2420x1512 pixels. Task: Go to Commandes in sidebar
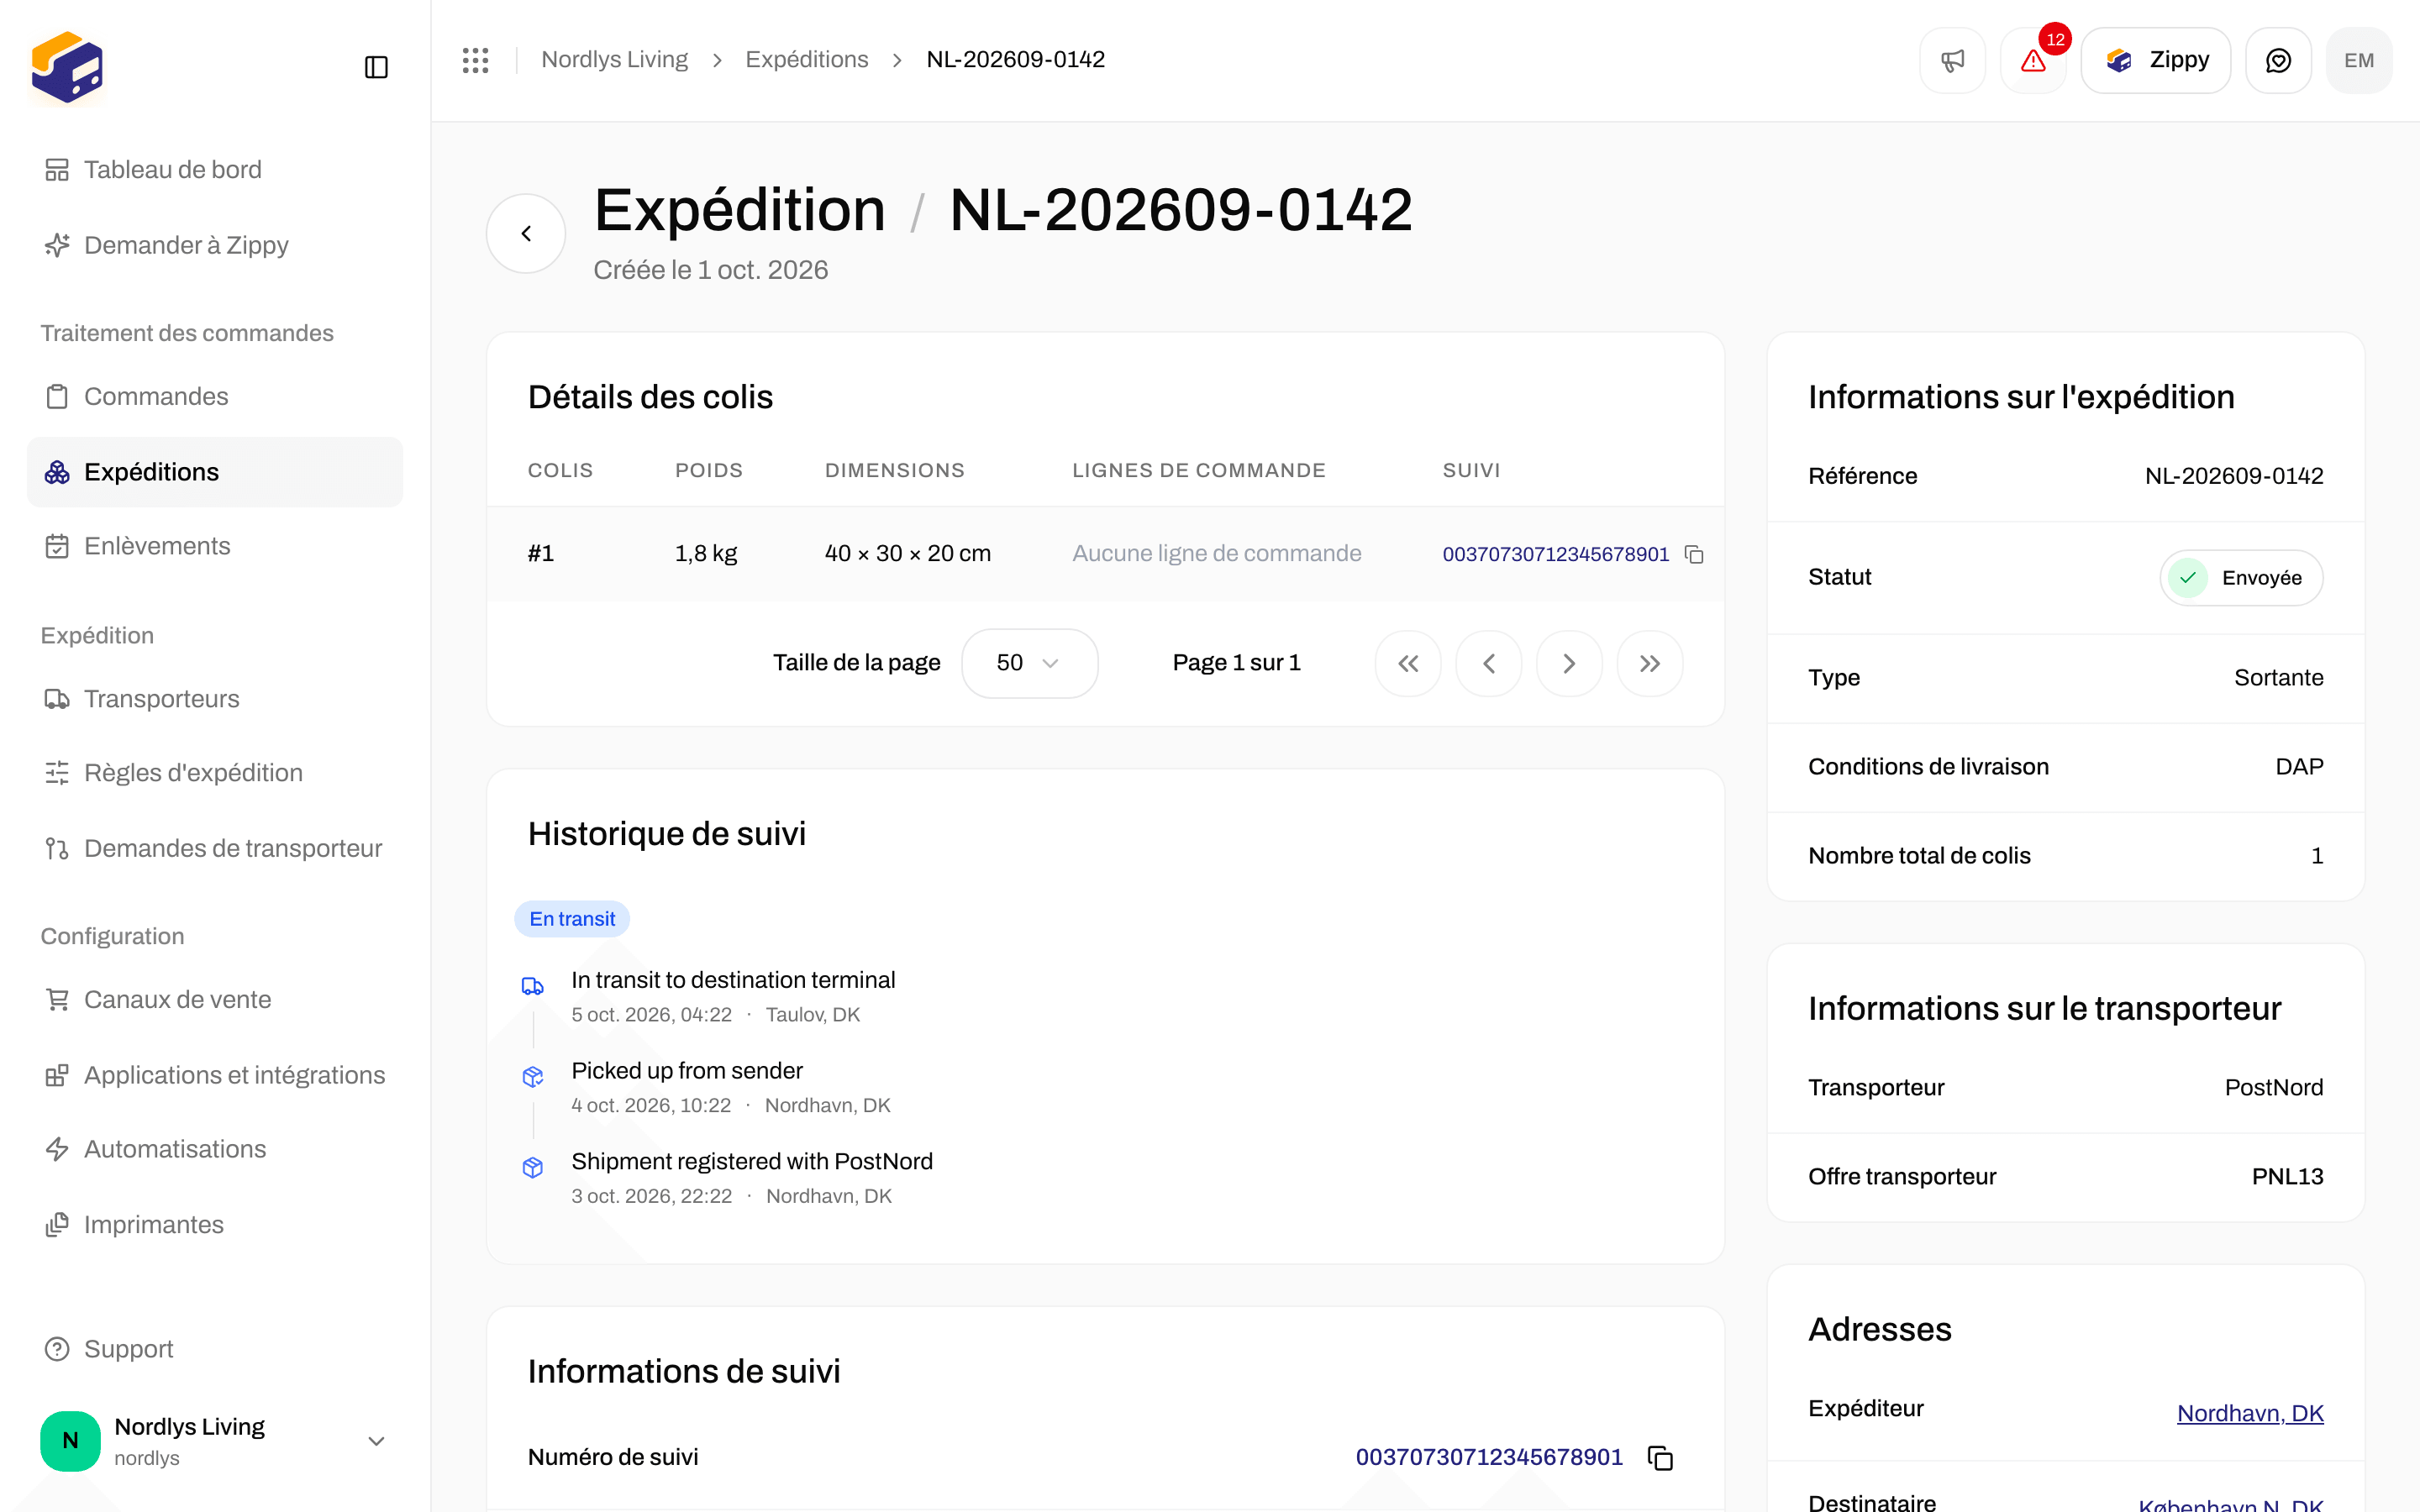215,397
